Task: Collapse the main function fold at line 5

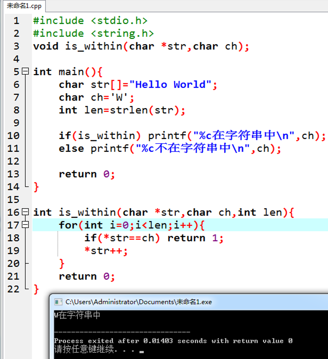Action: click(x=26, y=71)
